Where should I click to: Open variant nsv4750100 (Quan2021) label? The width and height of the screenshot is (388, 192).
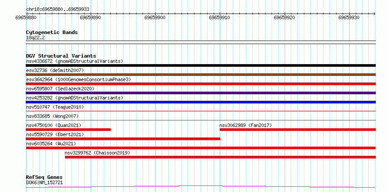(54, 125)
